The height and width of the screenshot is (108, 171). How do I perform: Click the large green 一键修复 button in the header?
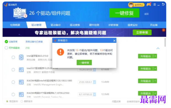[124, 13]
